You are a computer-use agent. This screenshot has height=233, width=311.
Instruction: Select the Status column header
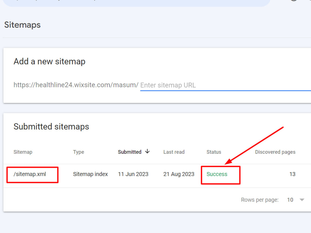coord(214,152)
